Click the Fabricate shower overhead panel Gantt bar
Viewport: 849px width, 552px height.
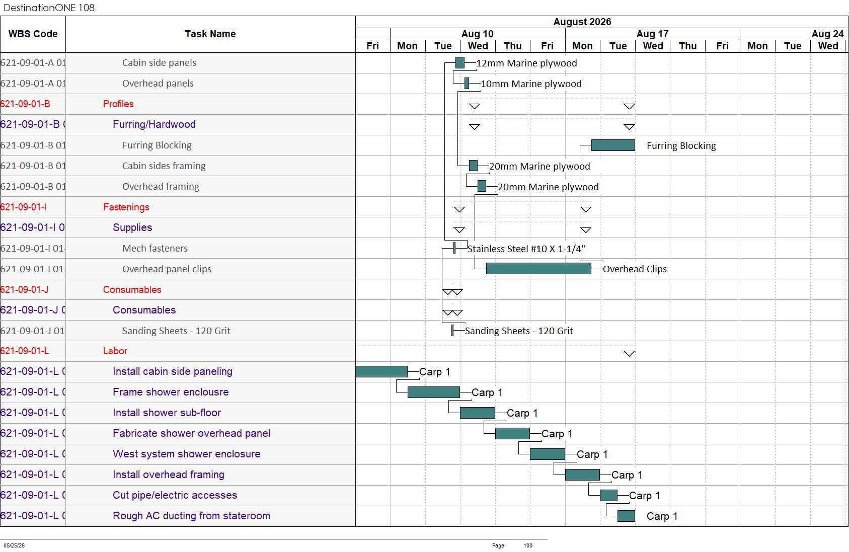[x=512, y=433]
